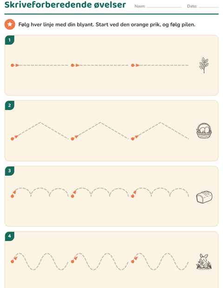Click the bunny illustration in exercise 4
Viewport: 223px width, 288px height.
(x=203, y=262)
